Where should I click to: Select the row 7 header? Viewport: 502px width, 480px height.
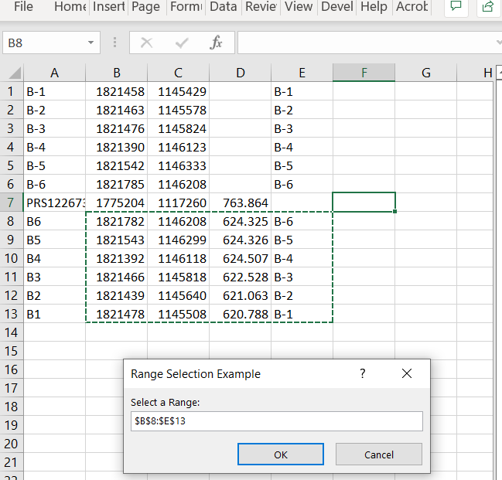tap(11, 203)
